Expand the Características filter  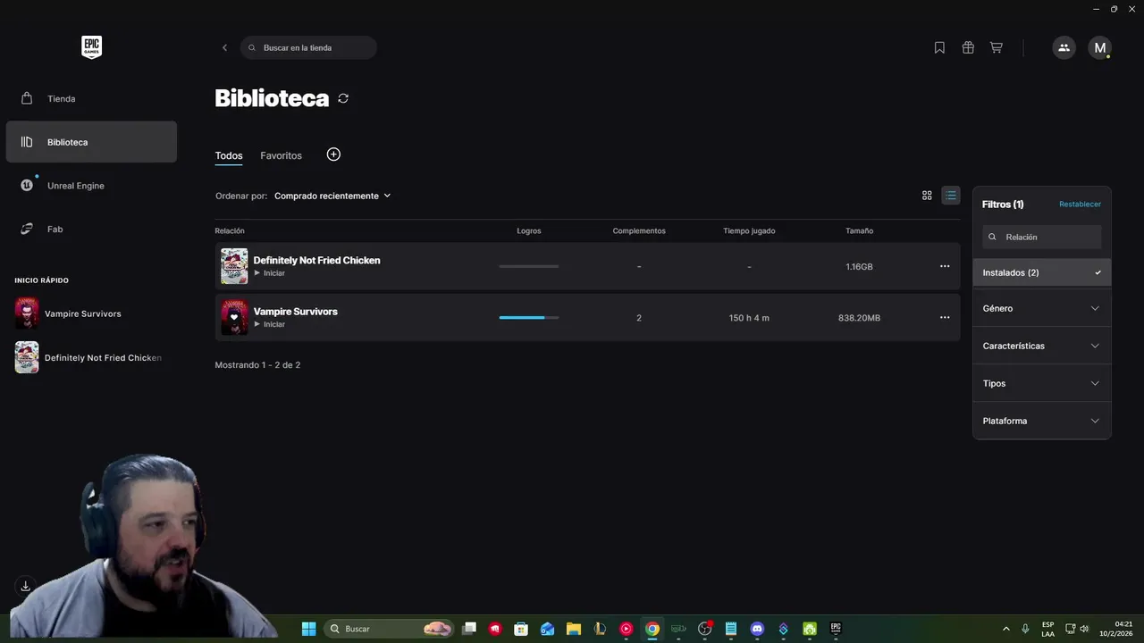[1042, 346]
